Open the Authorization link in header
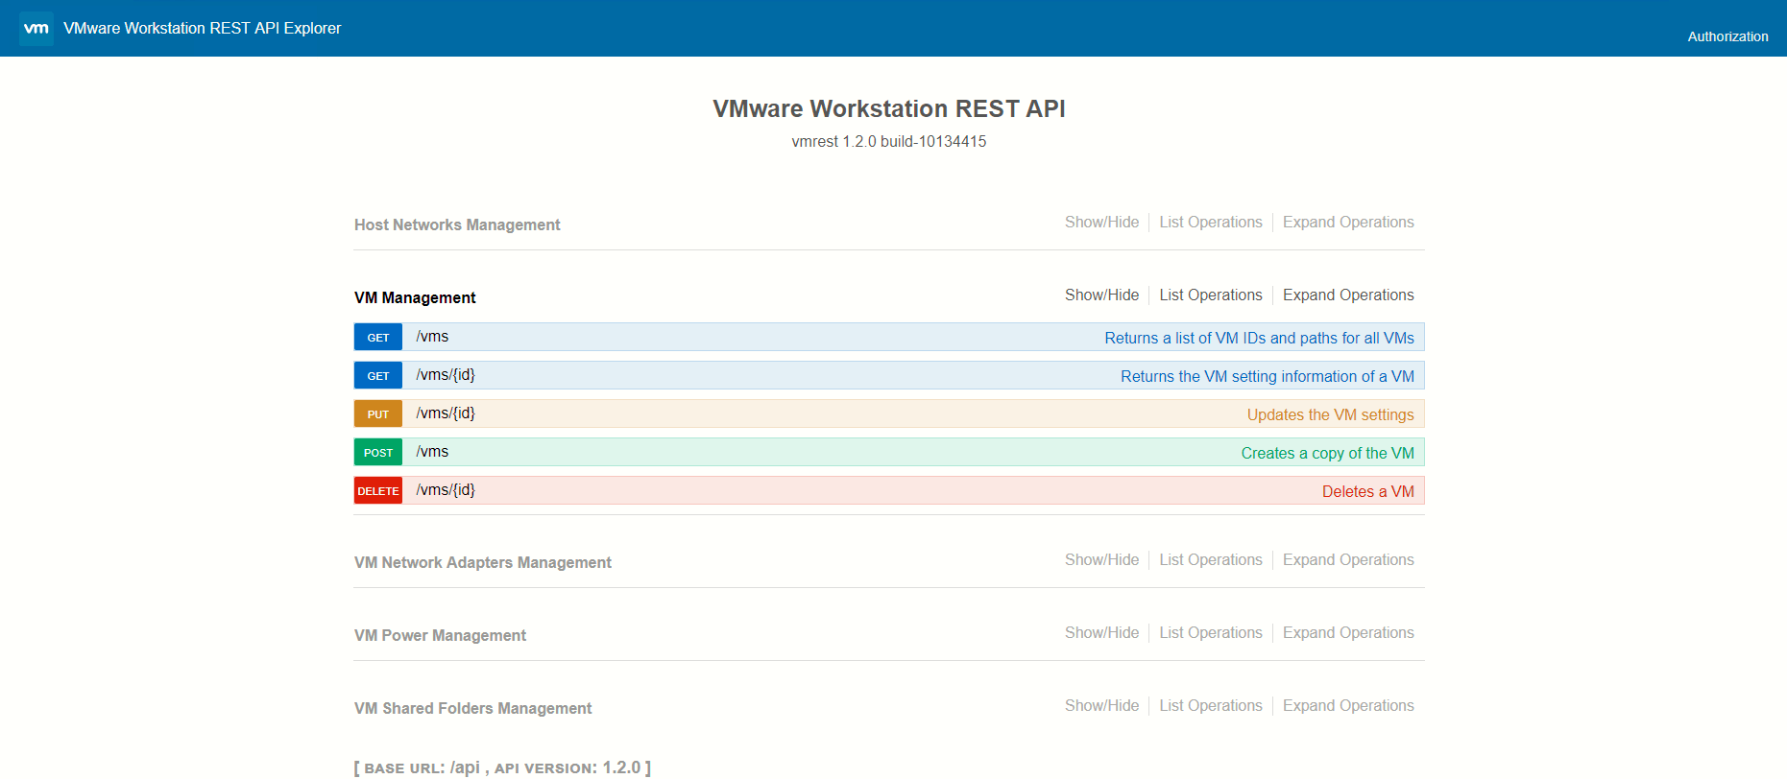The width and height of the screenshot is (1787, 779). [1727, 36]
